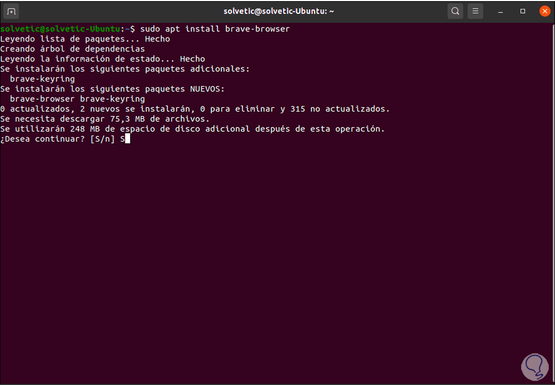Click the 'Leyendo la información de estado' line
The width and height of the screenshot is (555, 386).
(x=102, y=59)
